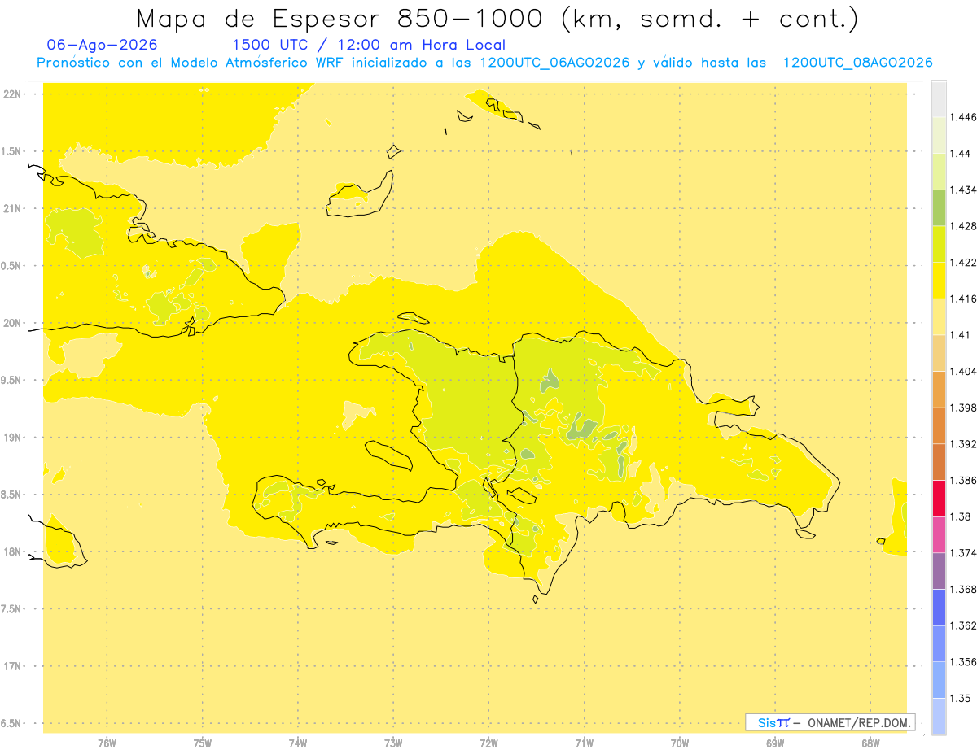Click the '70W' longitude label
The width and height of the screenshot is (977, 754).
pos(680,743)
